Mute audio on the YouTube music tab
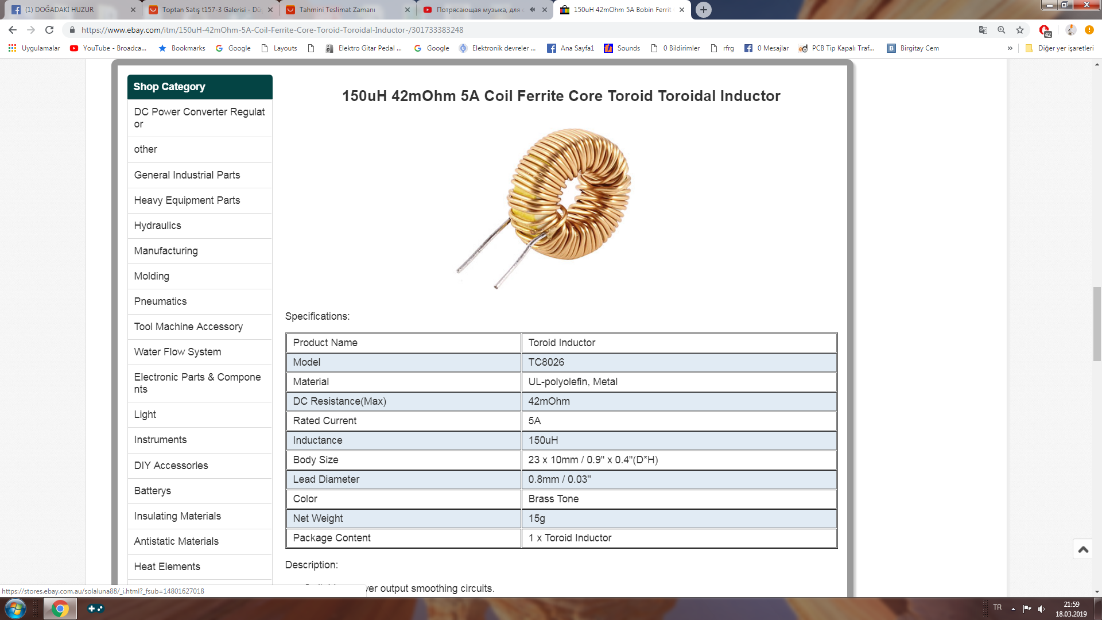This screenshot has height=620, width=1102. click(533, 10)
